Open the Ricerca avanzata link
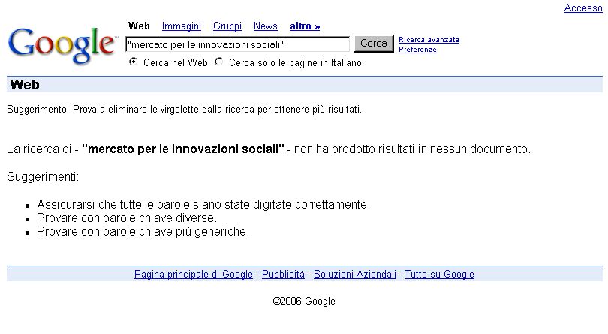This screenshot has width=608, height=334. click(x=429, y=40)
